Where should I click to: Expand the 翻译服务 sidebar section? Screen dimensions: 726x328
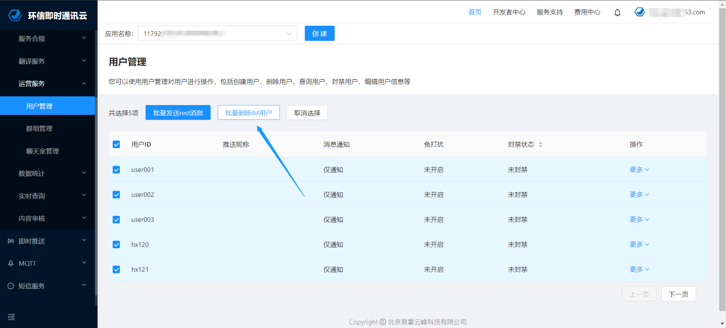(x=47, y=61)
